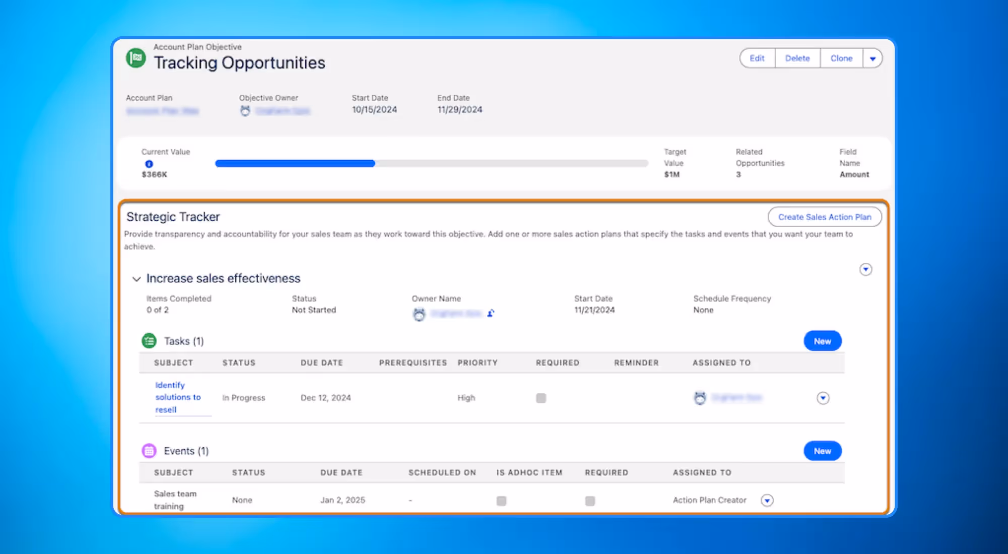
Task: Click the Current Value info icon
Action: click(x=149, y=164)
